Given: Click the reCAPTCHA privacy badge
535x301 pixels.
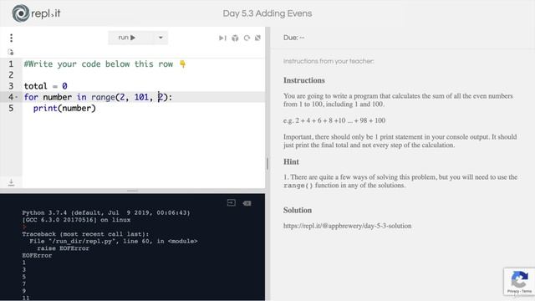Looking at the screenshot, I should [519, 282].
